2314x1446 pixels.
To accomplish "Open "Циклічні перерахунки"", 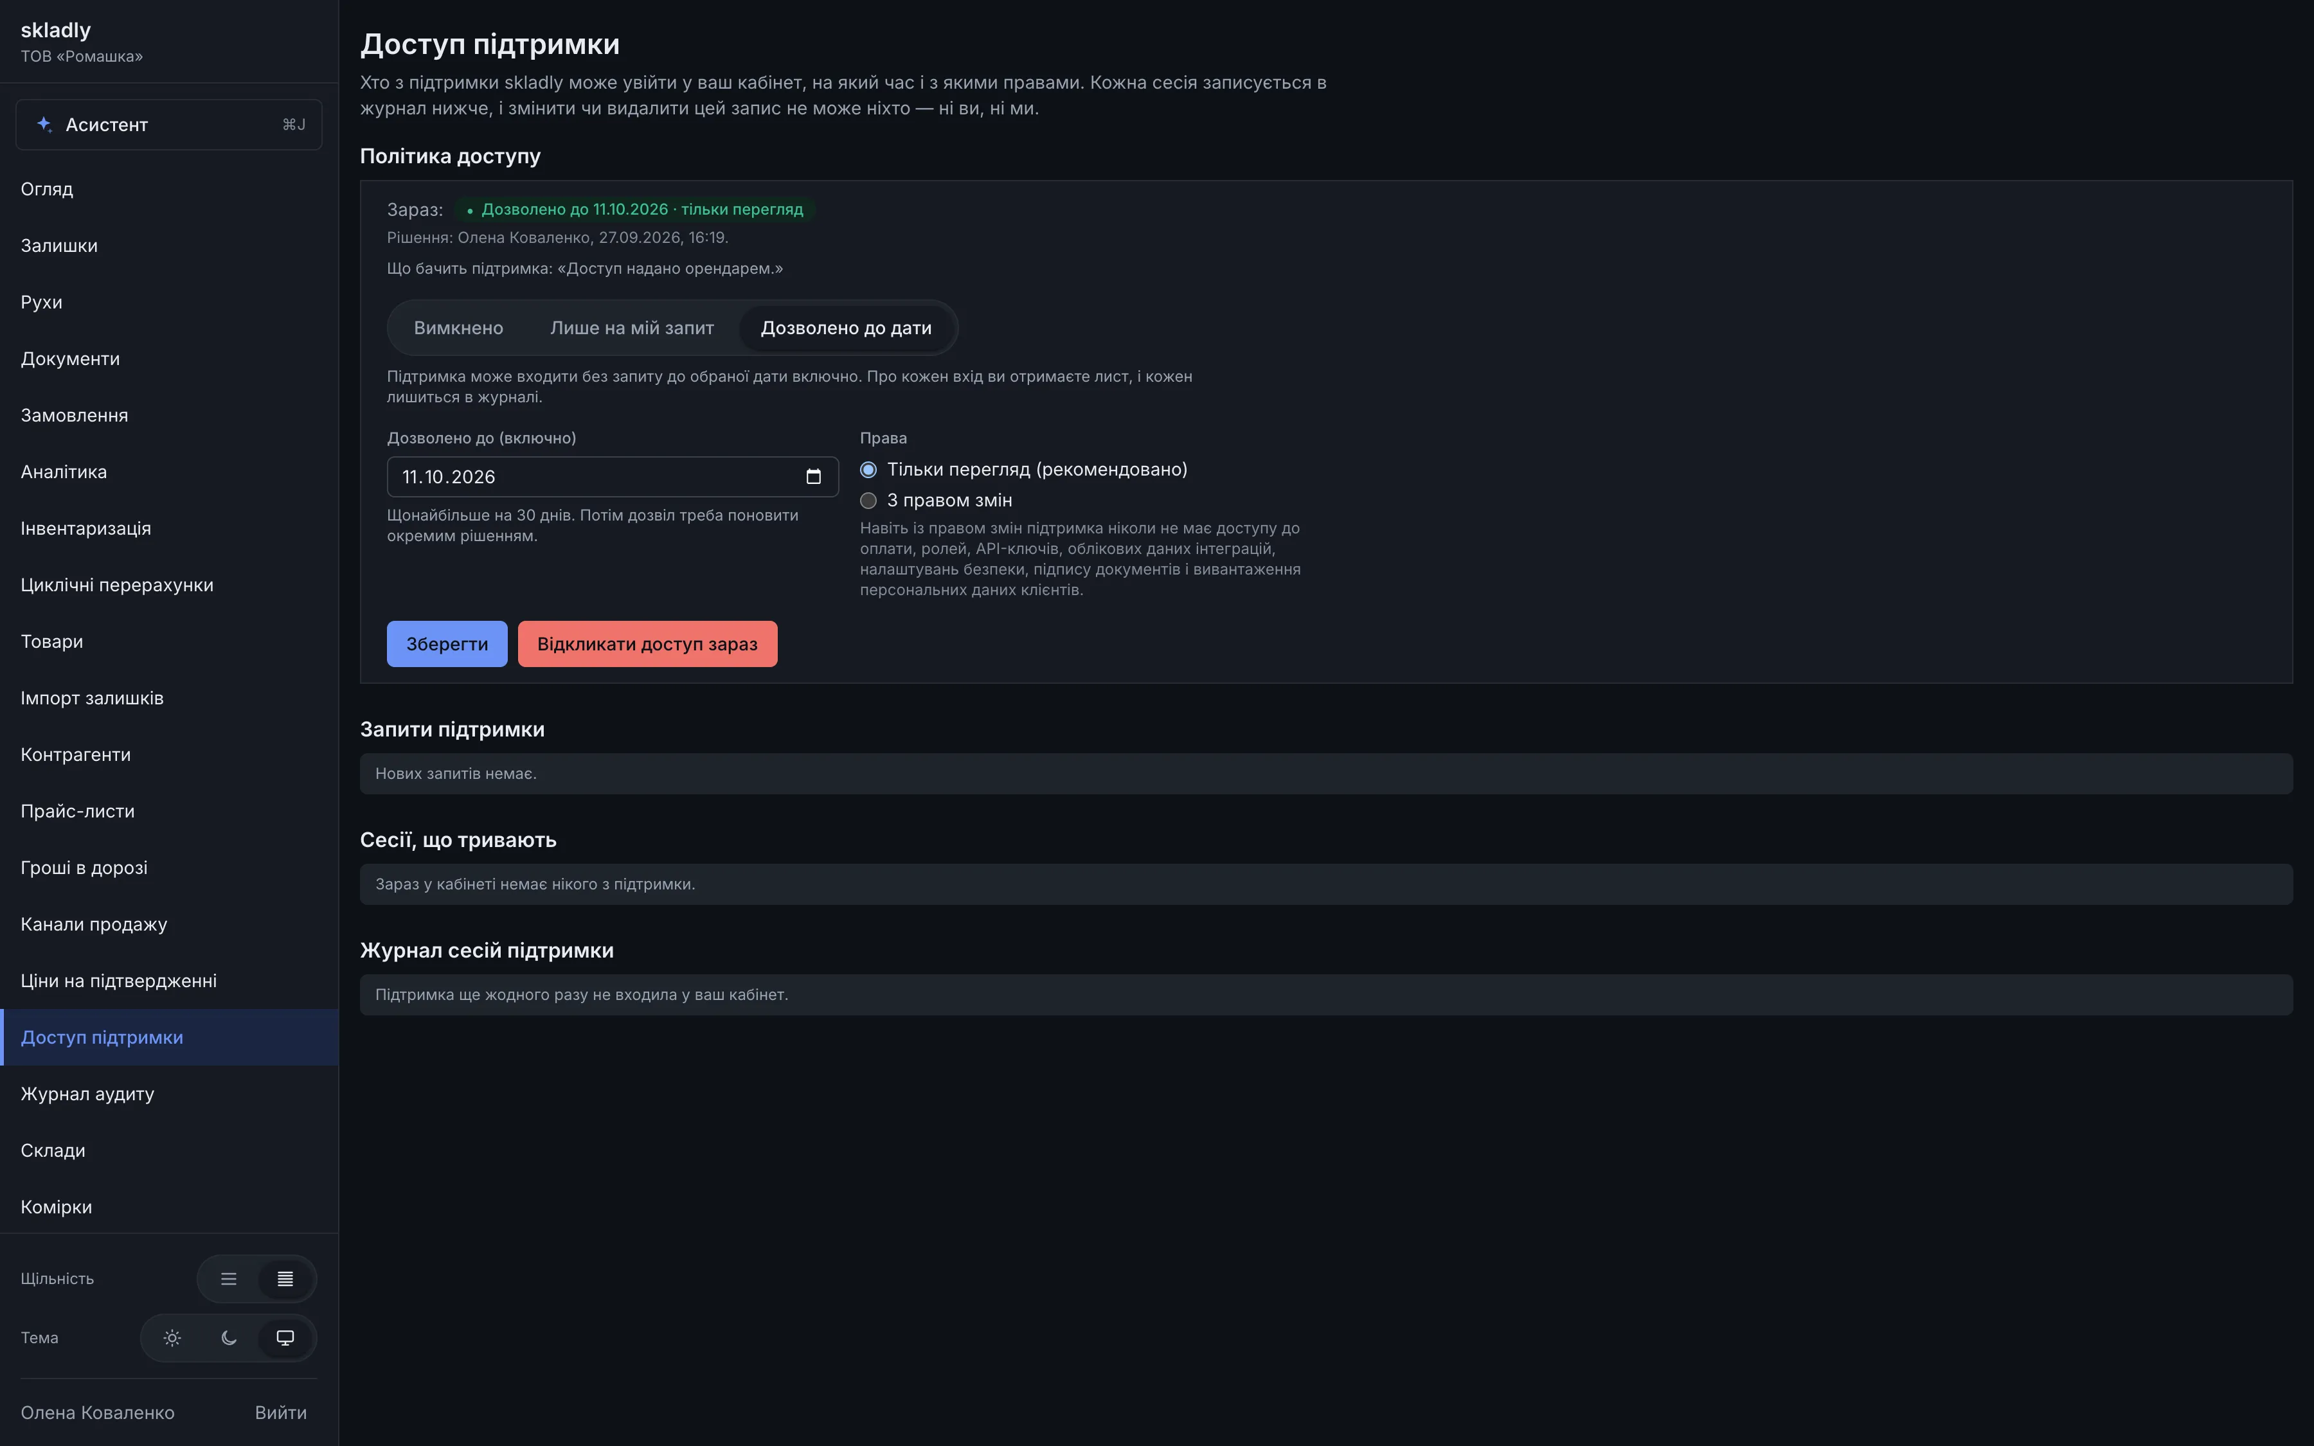I will (169, 584).
